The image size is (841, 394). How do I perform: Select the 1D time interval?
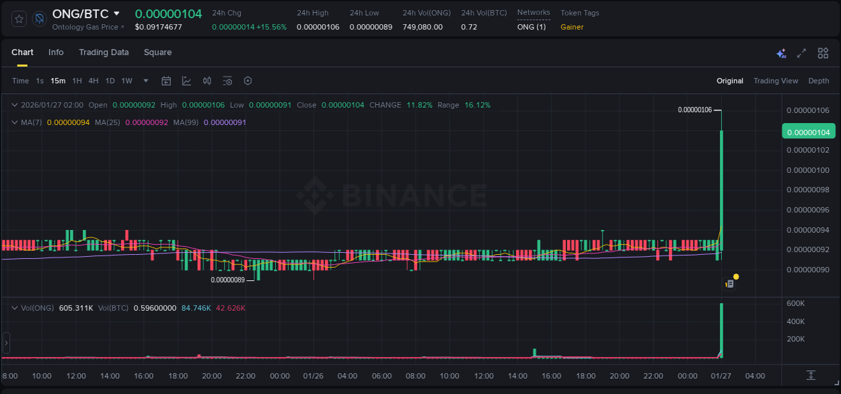[x=110, y=81]
